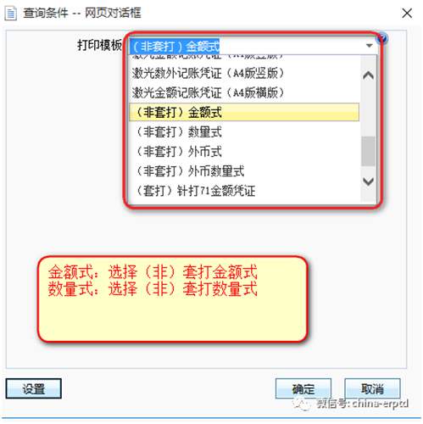
Task: Click the 设置 button
Action: (34, 388)
